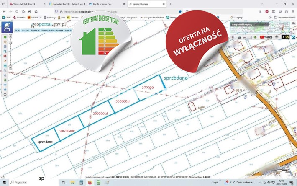Click the YouTube button on the map toolbar

[266, 37]
